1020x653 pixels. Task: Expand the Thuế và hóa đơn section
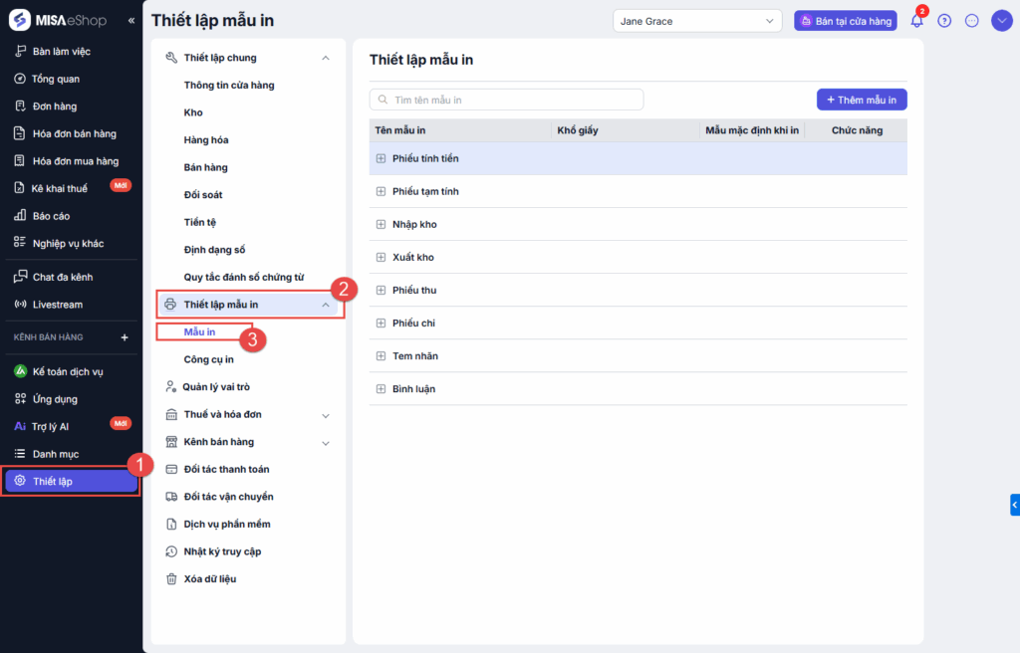coord(325,414)
